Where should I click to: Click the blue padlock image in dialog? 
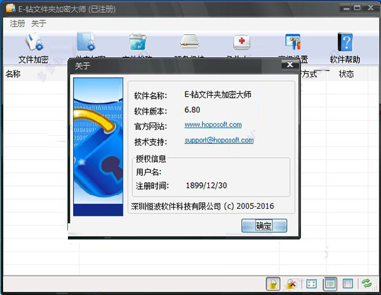coord(98,147)
